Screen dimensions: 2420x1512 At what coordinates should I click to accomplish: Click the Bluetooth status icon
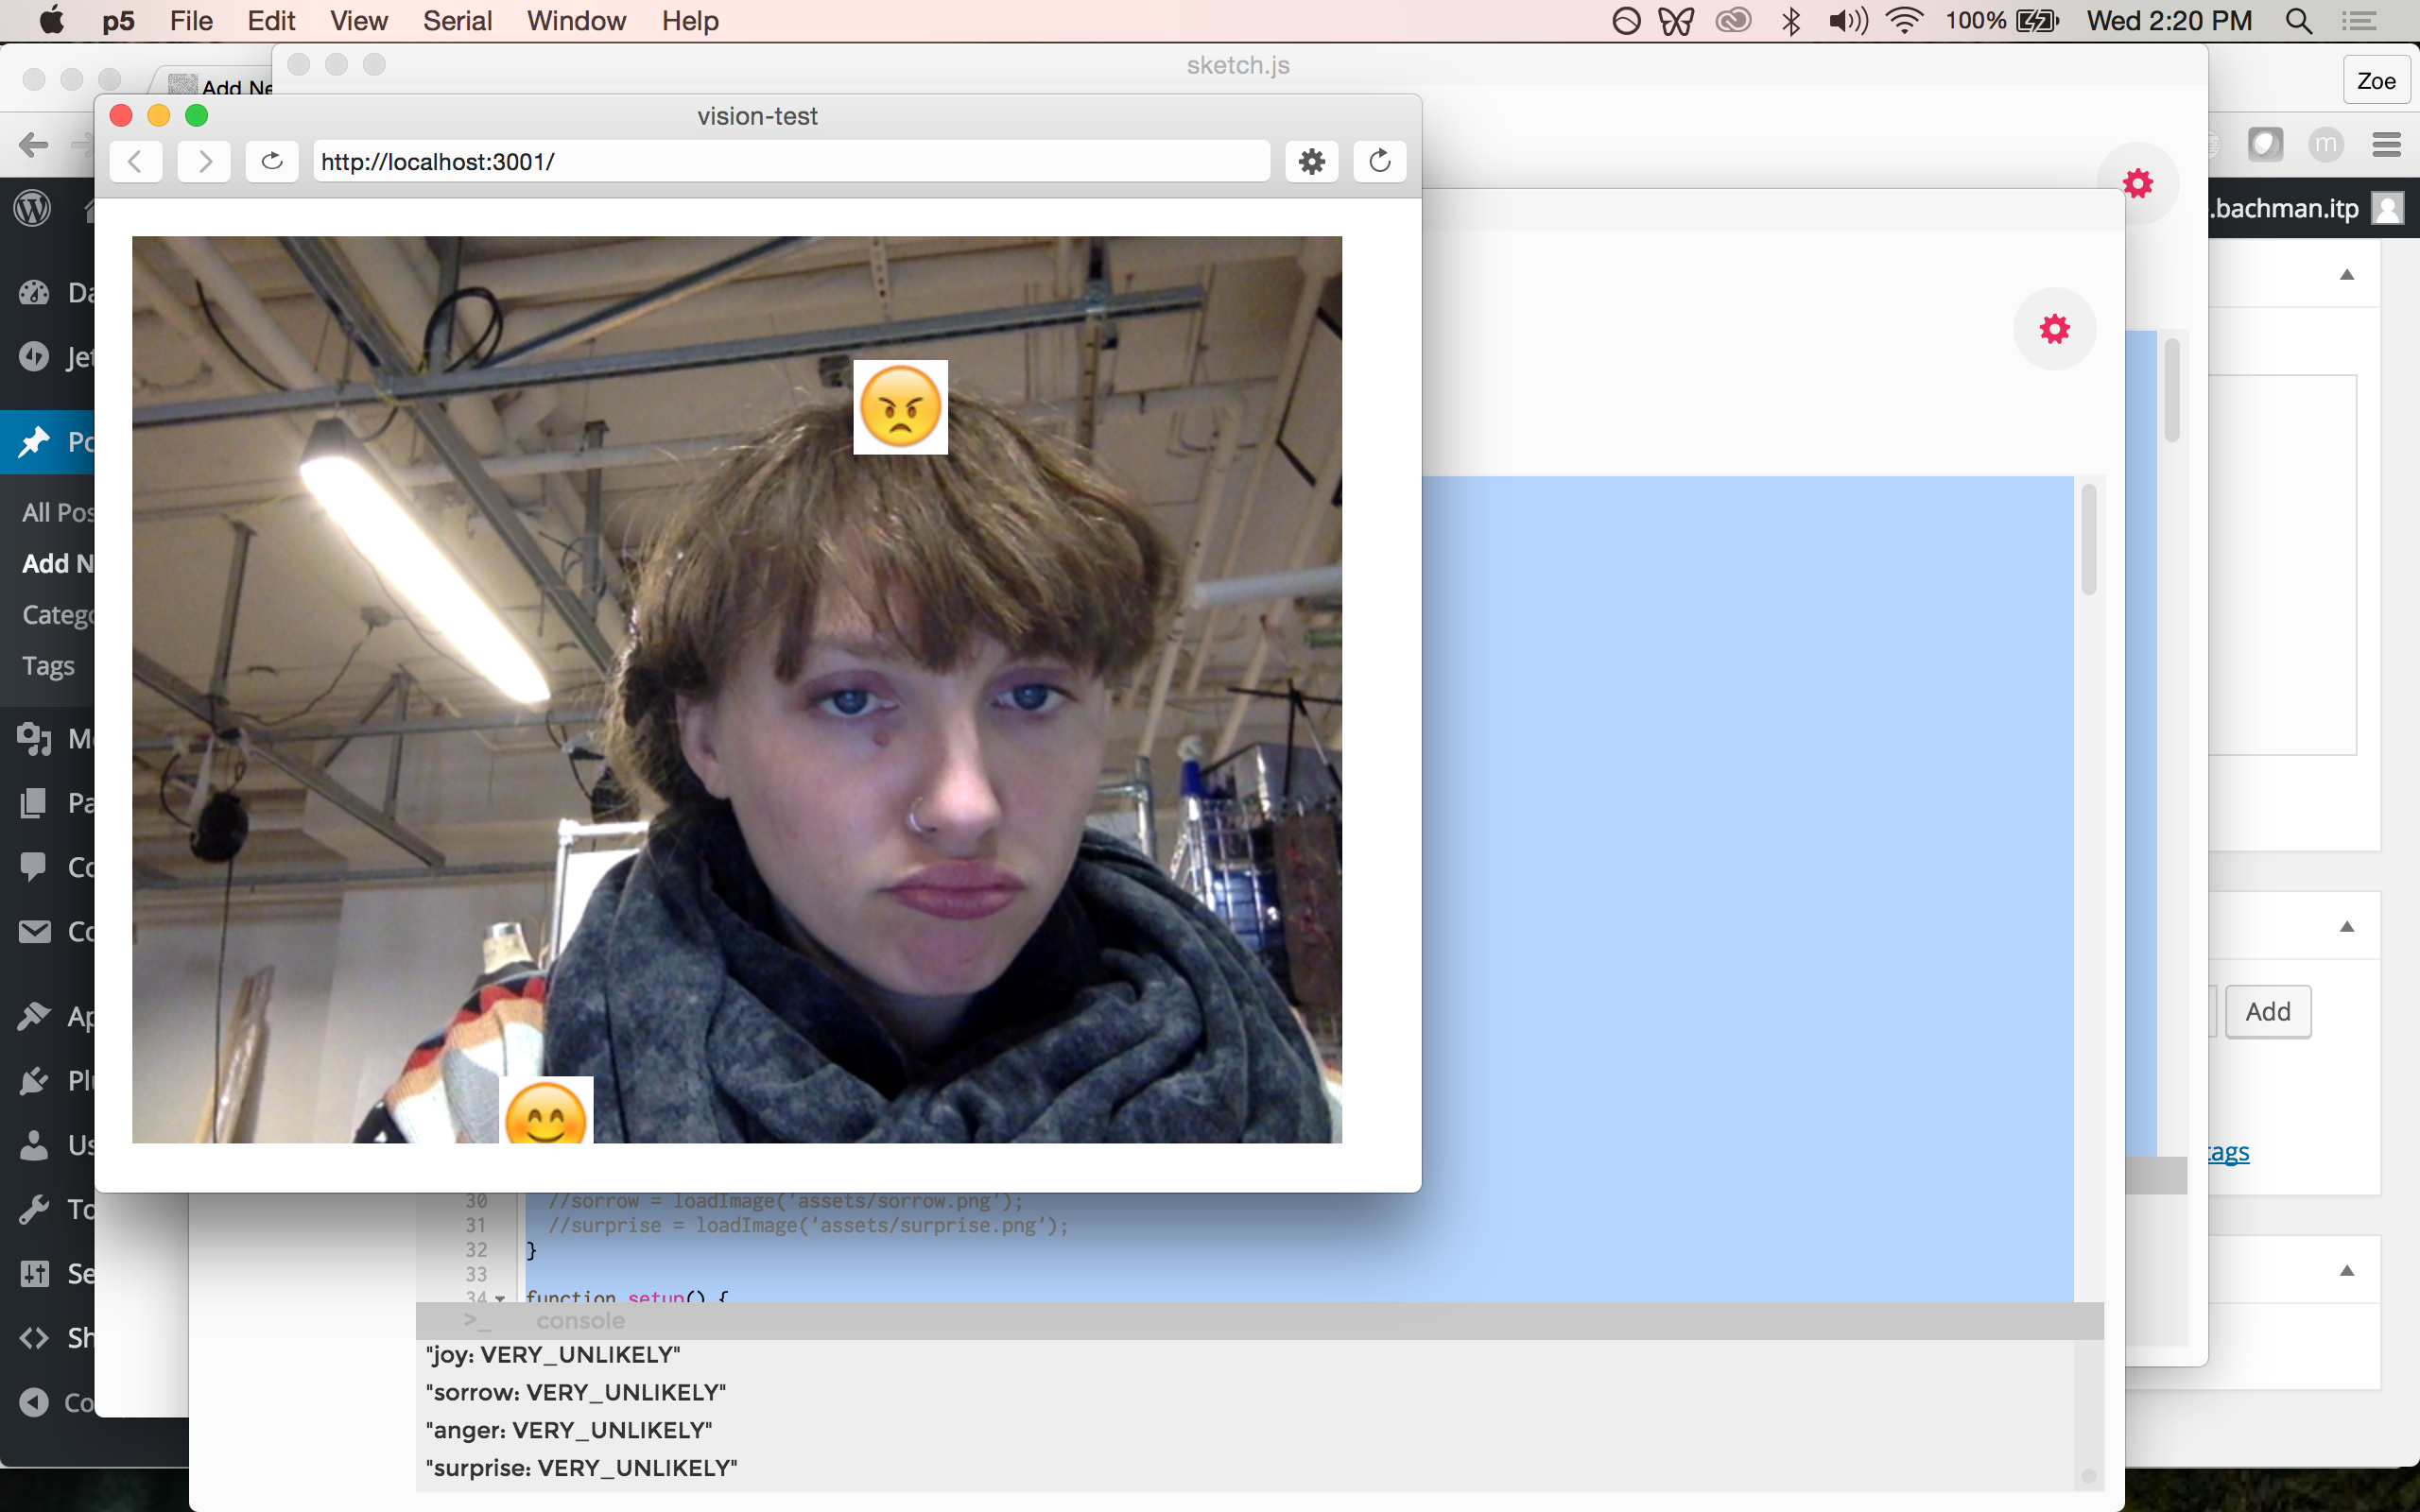pos(1791,21)
